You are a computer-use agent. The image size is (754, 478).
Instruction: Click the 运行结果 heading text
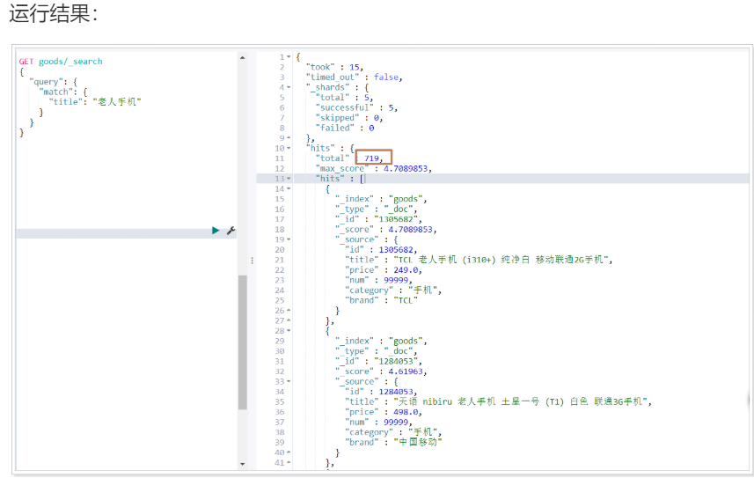[54, 13]
